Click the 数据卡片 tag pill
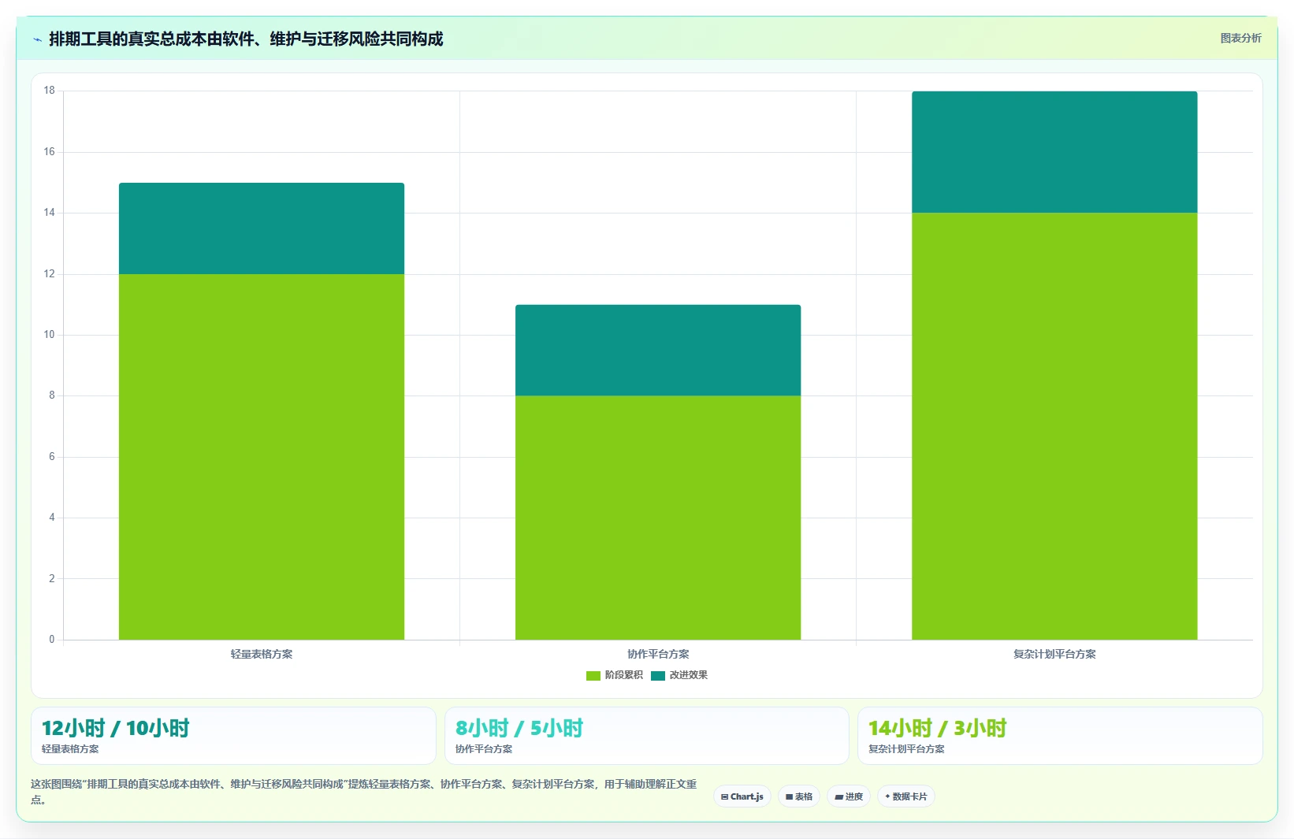The image size is (1294, 839). pyautogui.click(x=906, y=796)
